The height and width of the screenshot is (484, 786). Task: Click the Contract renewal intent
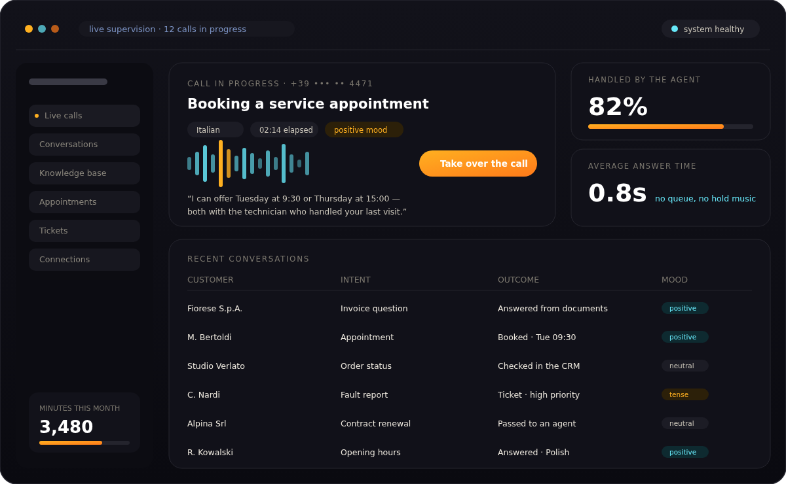(375, 424)
